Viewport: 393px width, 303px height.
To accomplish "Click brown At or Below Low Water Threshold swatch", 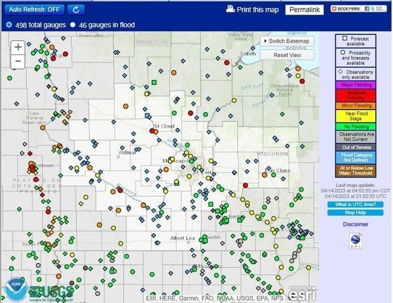I will pos(356,171).
